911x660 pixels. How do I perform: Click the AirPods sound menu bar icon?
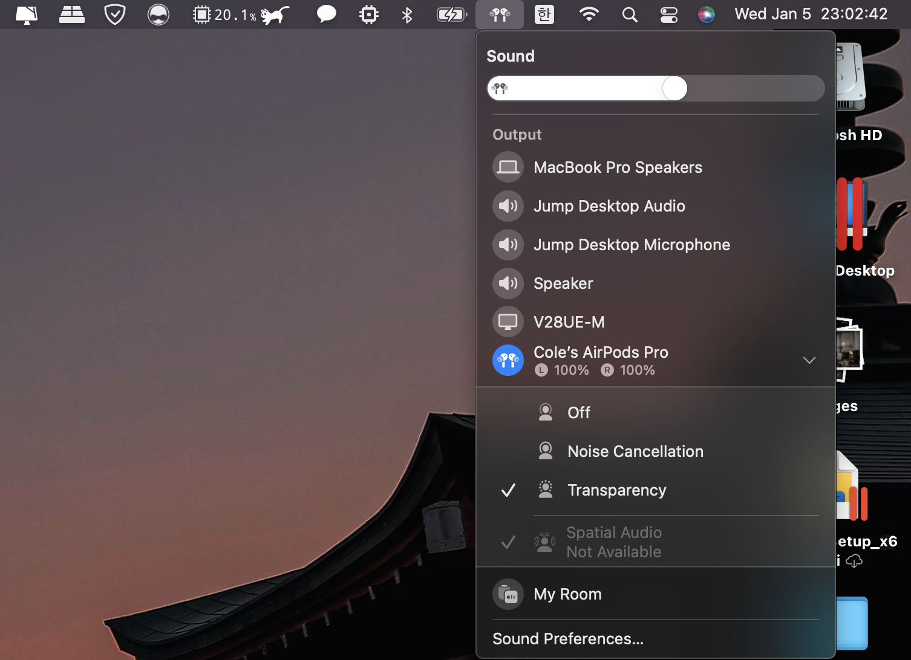[x=500, y=15]
